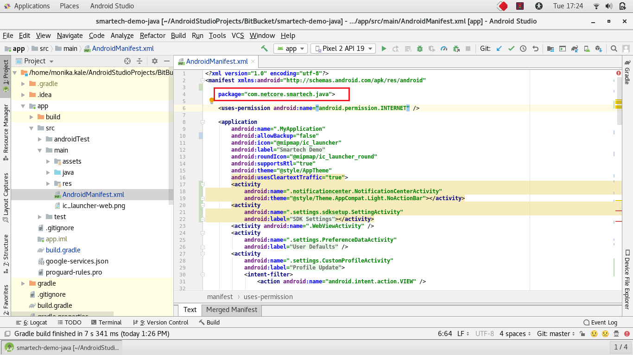This screenshot has height=355, width=633.
Task: Open the TODO tool window
Action: [69, 323]
